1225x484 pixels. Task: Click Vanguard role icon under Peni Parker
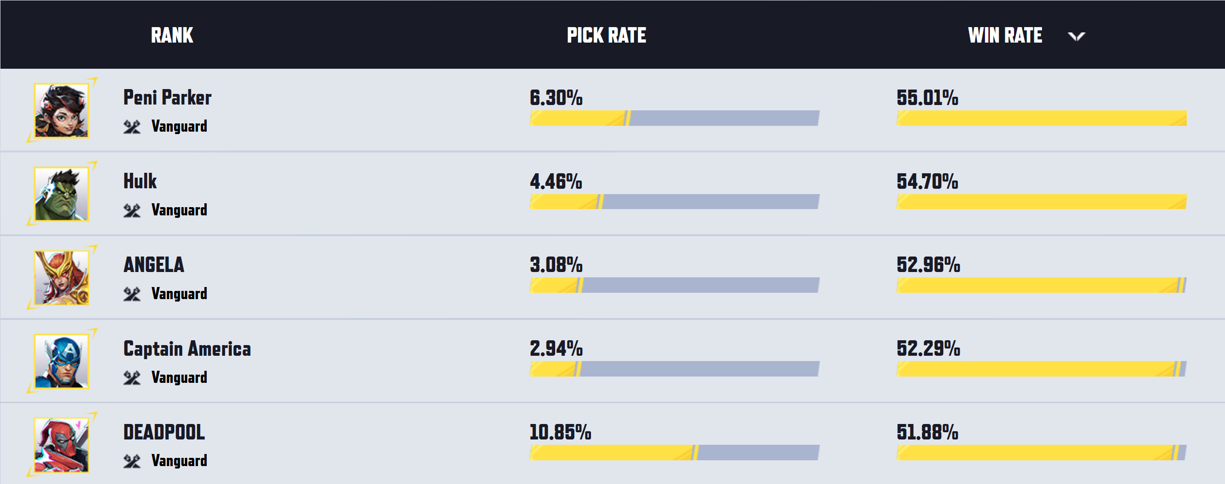point(132,127)
